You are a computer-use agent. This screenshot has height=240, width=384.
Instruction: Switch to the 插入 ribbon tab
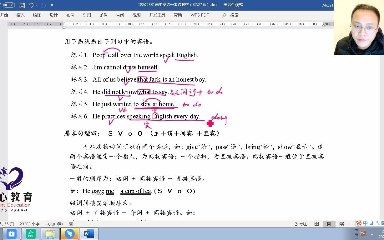pos(20,15)
